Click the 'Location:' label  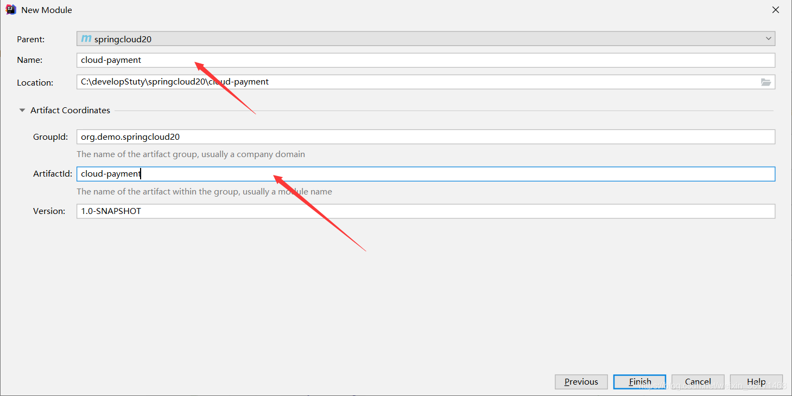[x=35, y=83]
